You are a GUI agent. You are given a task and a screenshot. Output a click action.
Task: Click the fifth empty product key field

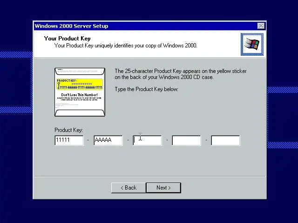tap(225, 140)
